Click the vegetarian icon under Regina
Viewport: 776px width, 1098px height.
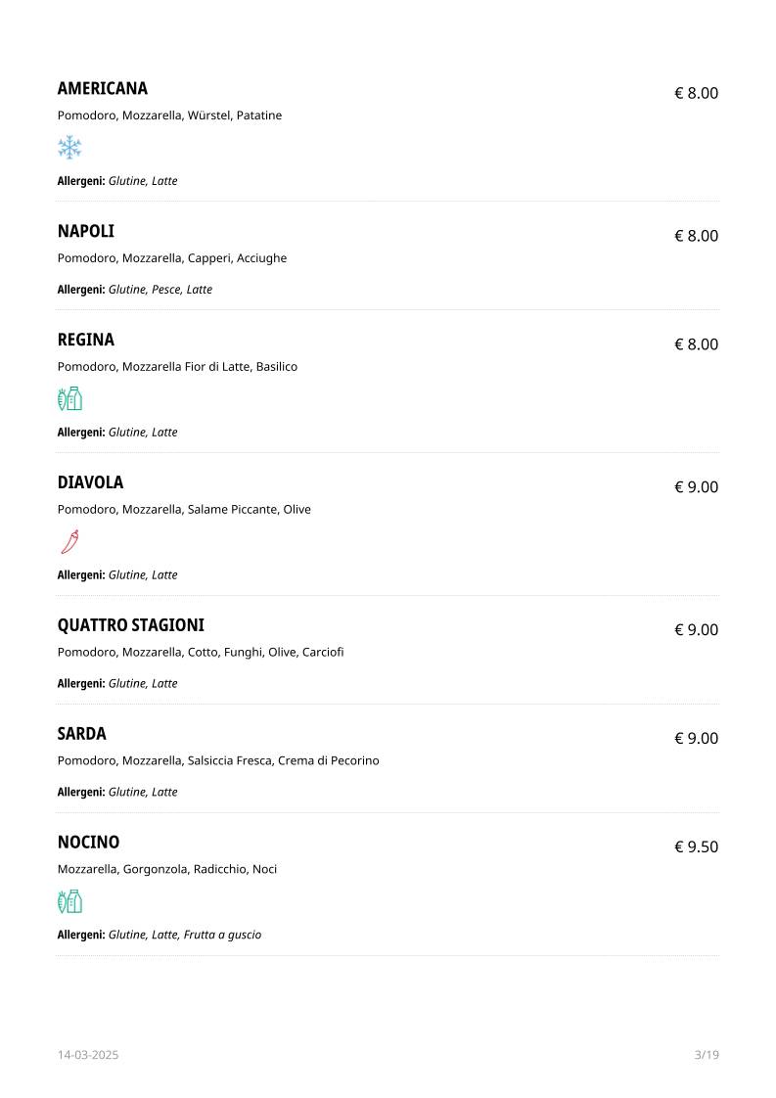[x=69, y=398]
